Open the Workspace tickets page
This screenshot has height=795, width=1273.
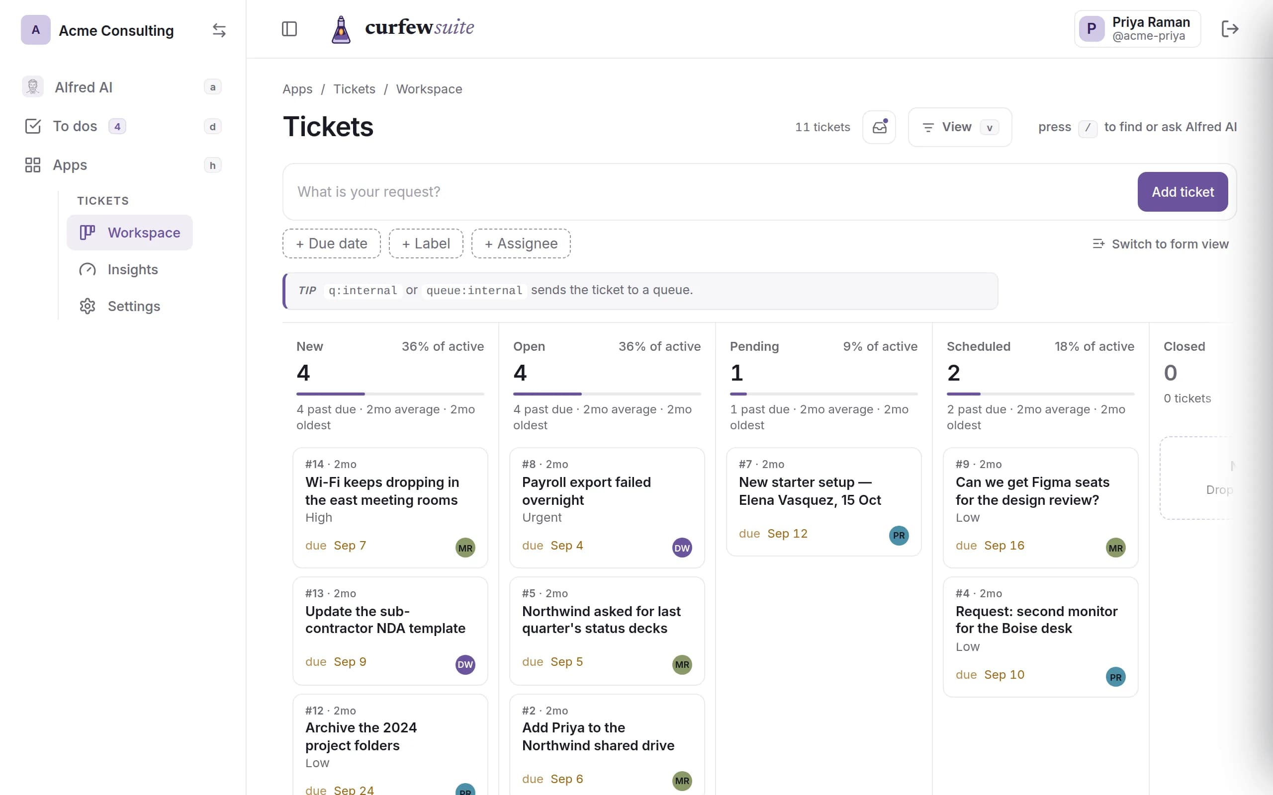(129, 233)
